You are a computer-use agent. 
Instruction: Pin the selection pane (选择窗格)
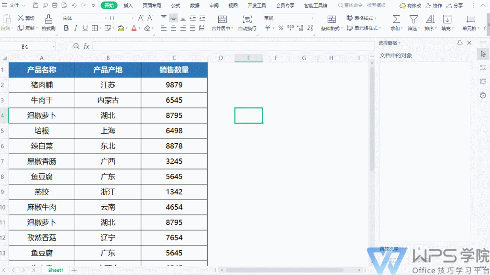[x=460, y=42]
